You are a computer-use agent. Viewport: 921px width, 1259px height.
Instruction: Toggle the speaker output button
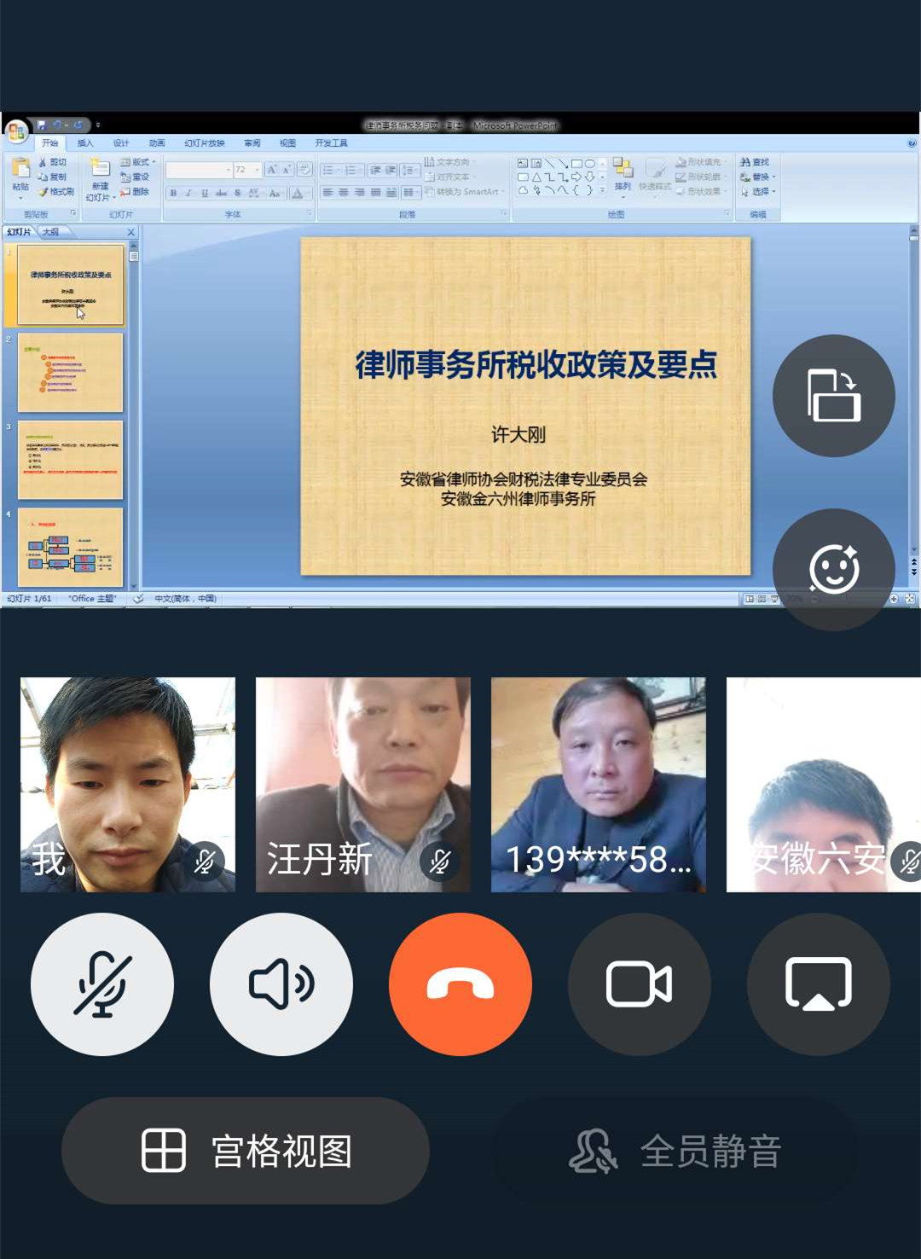tap(281, 984)
